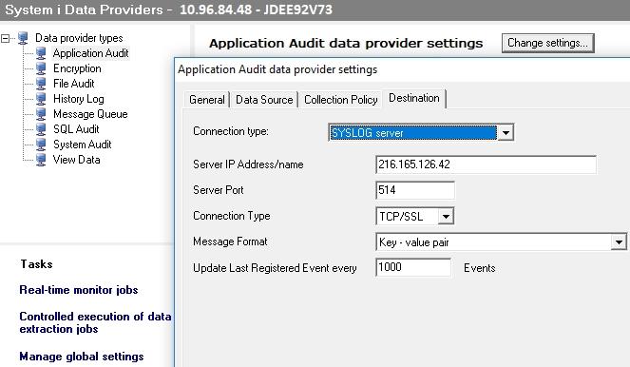The width and height of the screenshot is (630, 367).
Task: Select Message Queue in the tree
Action: pos(90,114)
